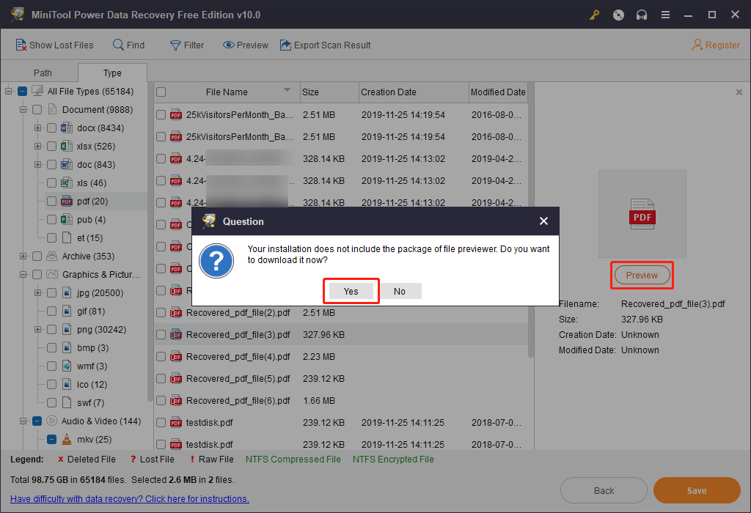
Task: Close the Question dialog
Action: 543,221
